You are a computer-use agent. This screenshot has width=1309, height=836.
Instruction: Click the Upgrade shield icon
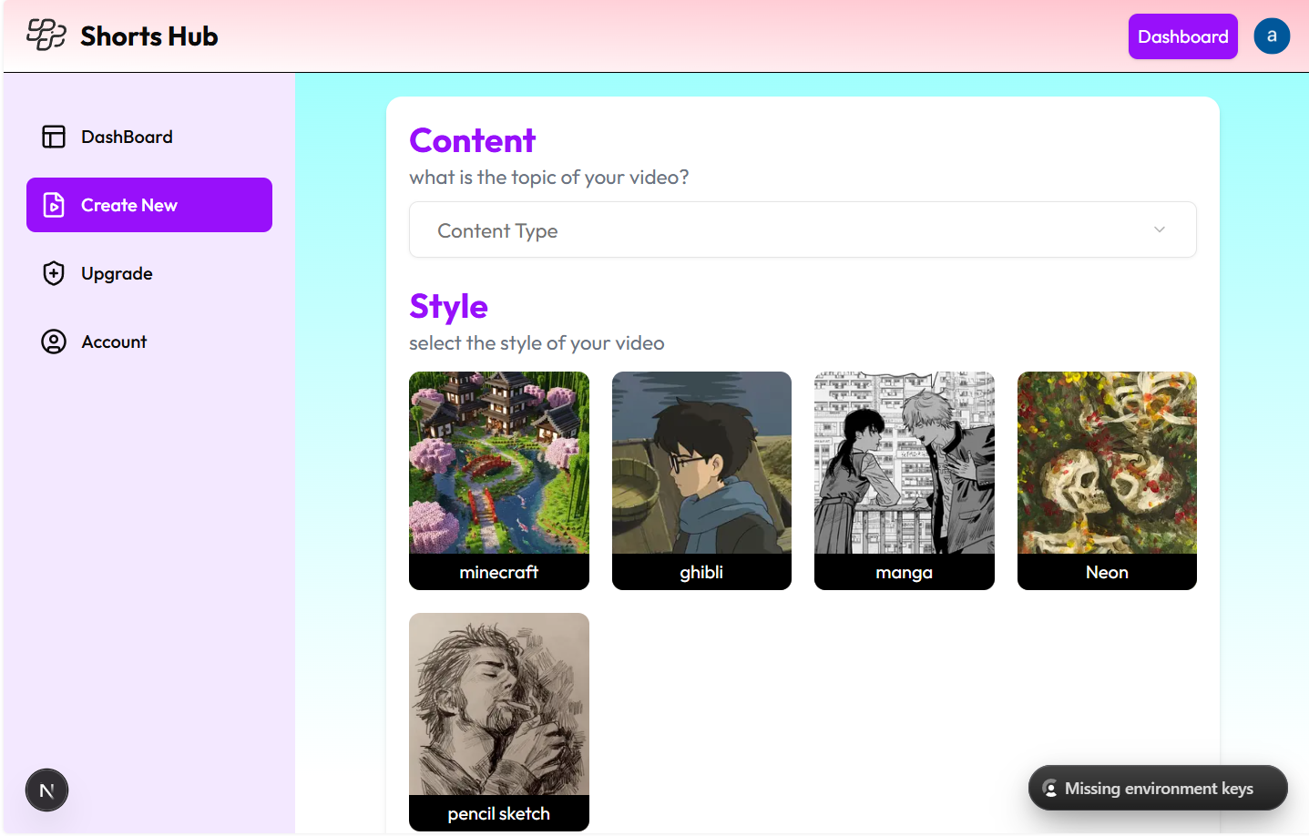[x=54, y=273]
